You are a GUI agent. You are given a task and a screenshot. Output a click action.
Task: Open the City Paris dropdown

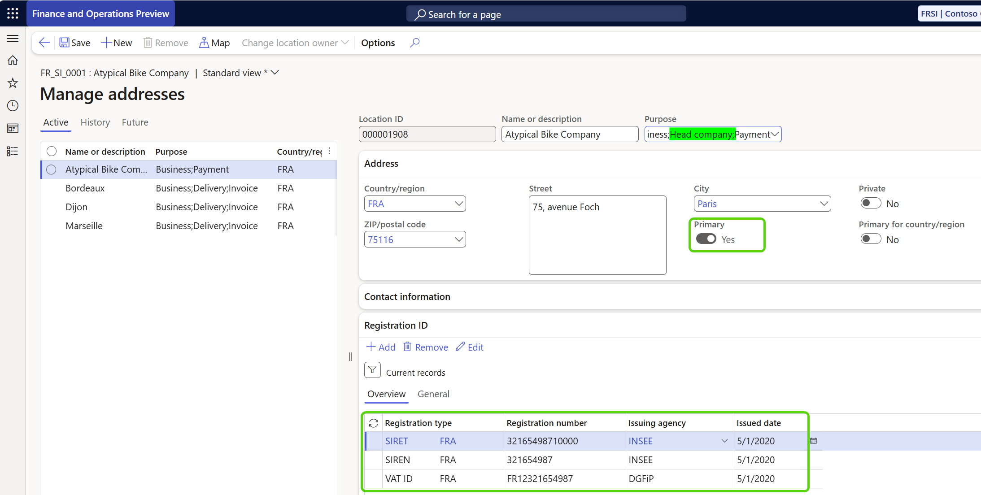(x=824, y=204)
